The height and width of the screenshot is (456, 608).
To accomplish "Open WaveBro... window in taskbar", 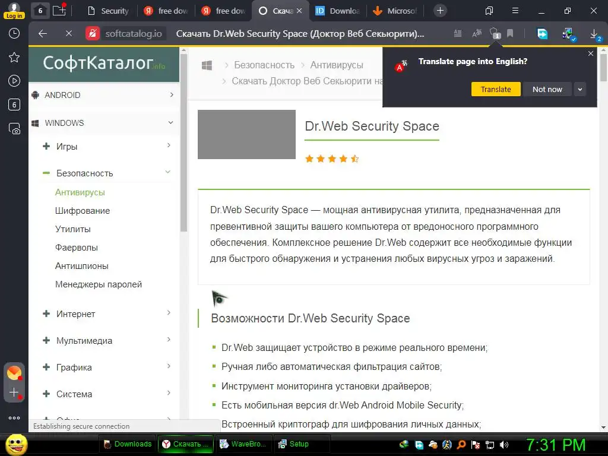I will pos(243,444).
